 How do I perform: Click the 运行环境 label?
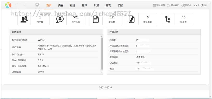16,47
